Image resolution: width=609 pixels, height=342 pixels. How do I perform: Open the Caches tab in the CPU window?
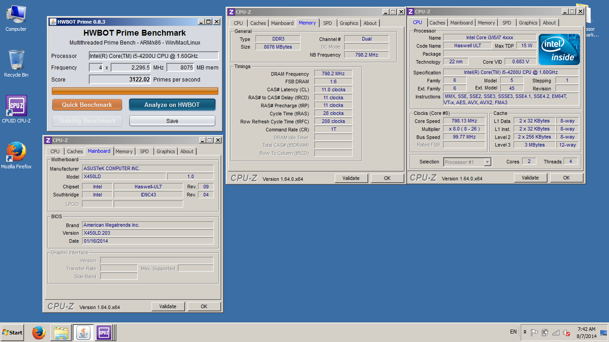pos(437,23)
